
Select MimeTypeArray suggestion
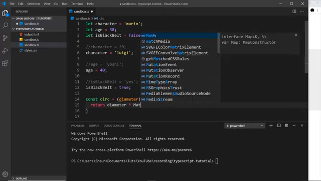click(x=179, y=82)
